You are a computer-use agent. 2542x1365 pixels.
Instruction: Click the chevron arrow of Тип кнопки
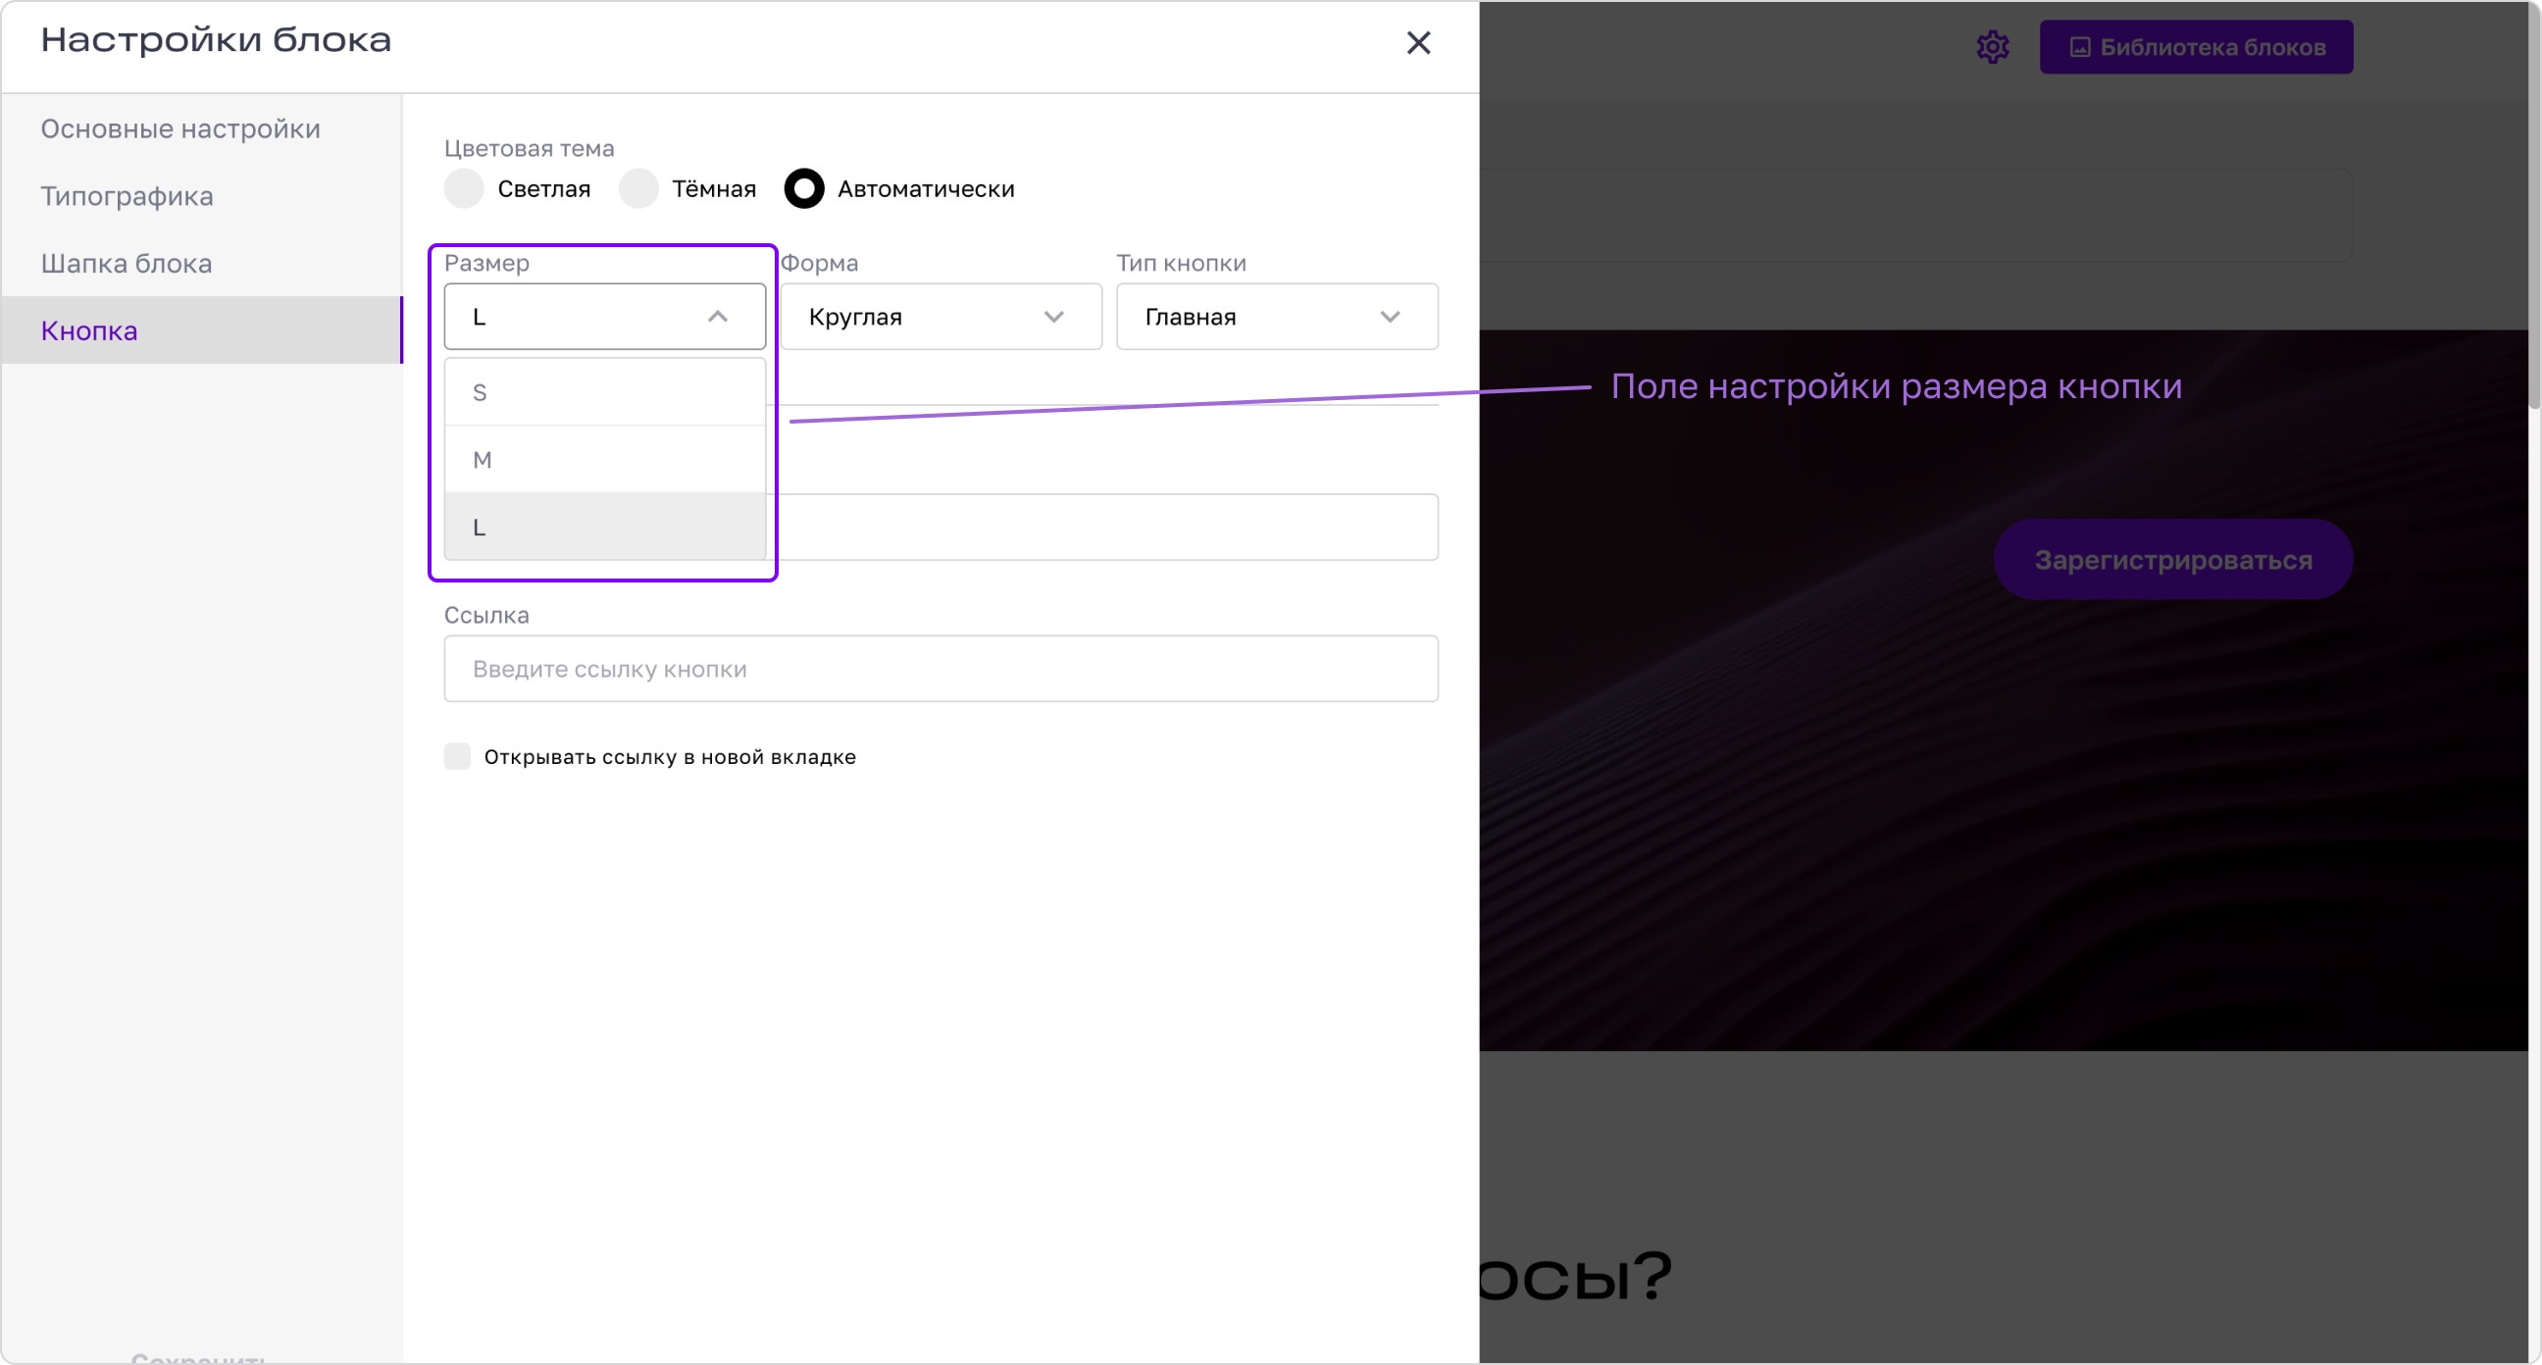pyautogui.click(x=1390, y=317)
